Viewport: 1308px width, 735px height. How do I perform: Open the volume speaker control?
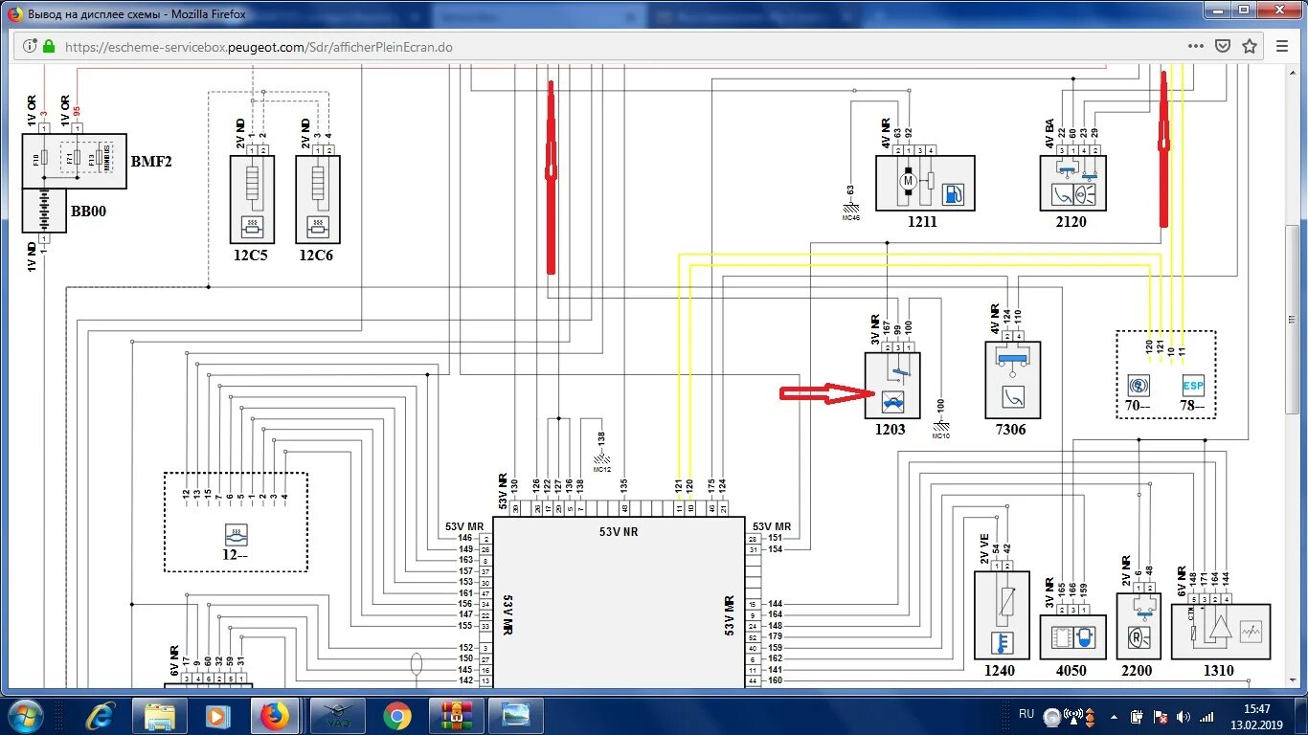(x=1184, y=717)
